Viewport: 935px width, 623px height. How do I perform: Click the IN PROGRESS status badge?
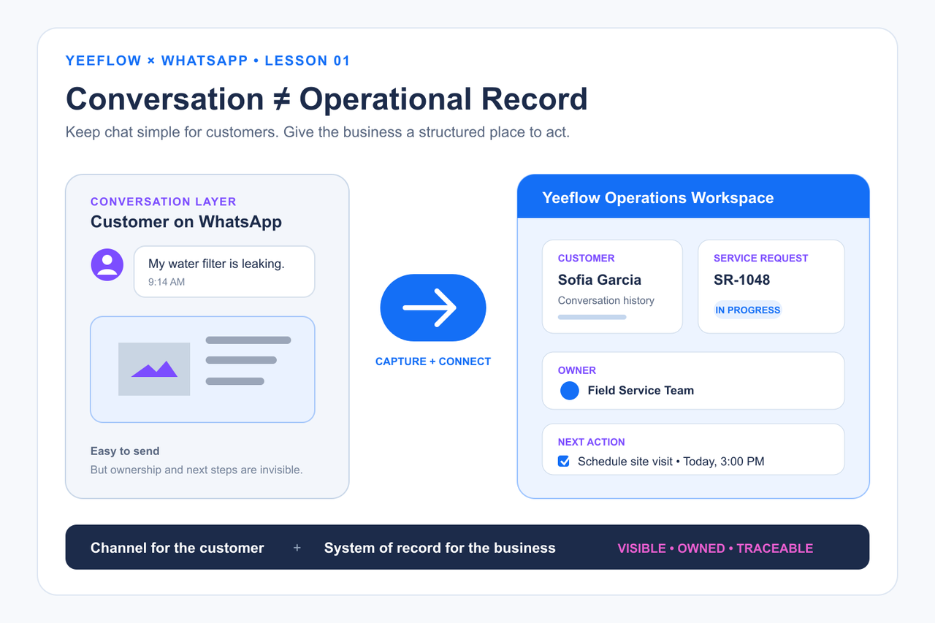pos(748,310)
